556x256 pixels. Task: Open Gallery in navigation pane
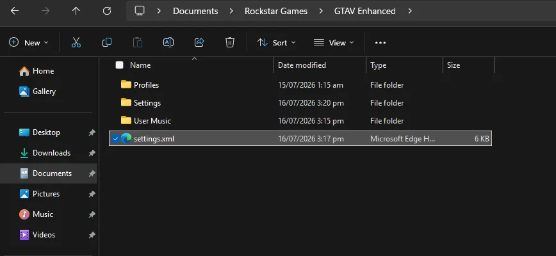[44, 92]
